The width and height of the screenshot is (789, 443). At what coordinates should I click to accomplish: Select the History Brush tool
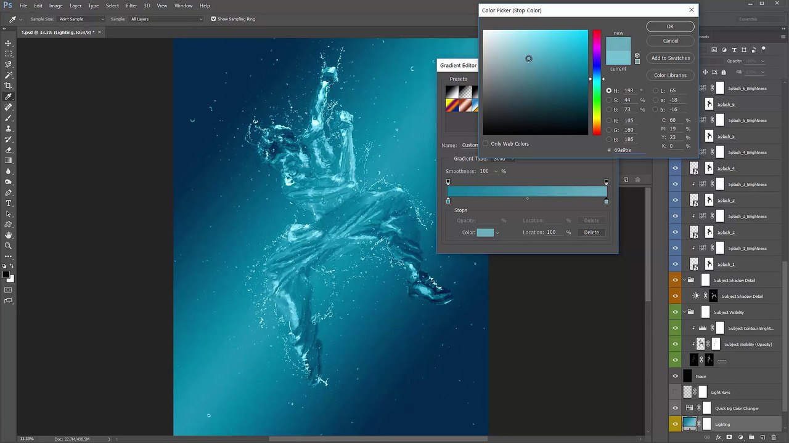click(9, 139)
